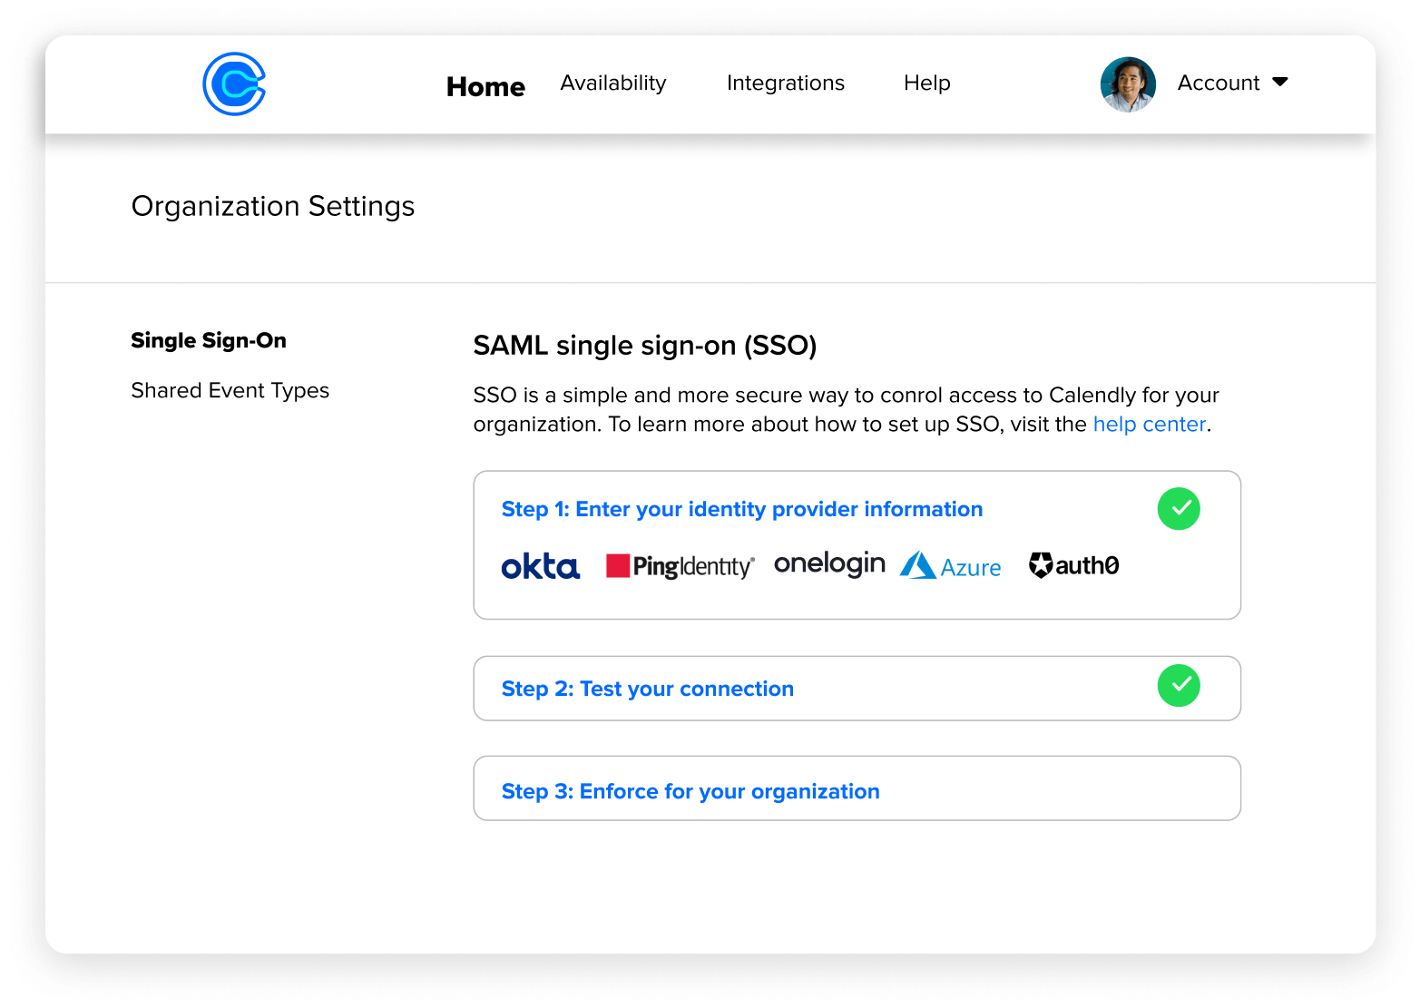This screenshot has width=1420, height=1008.
Task: Choose the Auth0 provider logo
Action: pyautogui.click(x=1074, y=565)
